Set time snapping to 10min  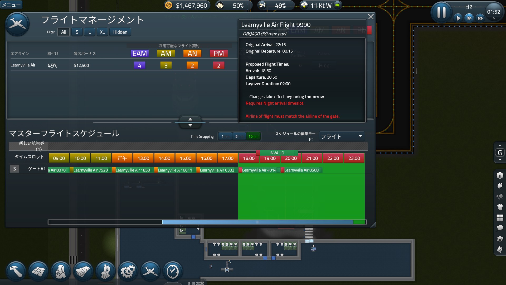[253, 136]
